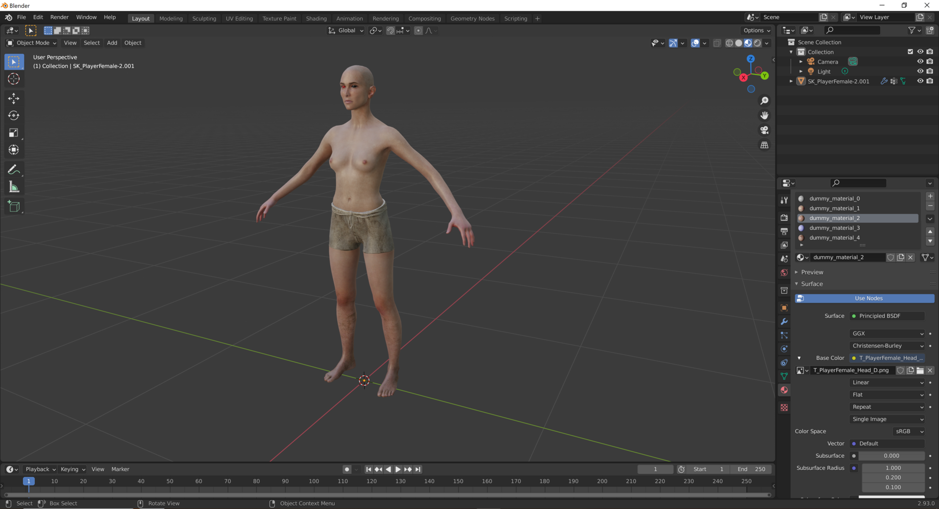The image size is (939, 509).
Task: Jump to timeline end
Action: click(x=418, y=469)
